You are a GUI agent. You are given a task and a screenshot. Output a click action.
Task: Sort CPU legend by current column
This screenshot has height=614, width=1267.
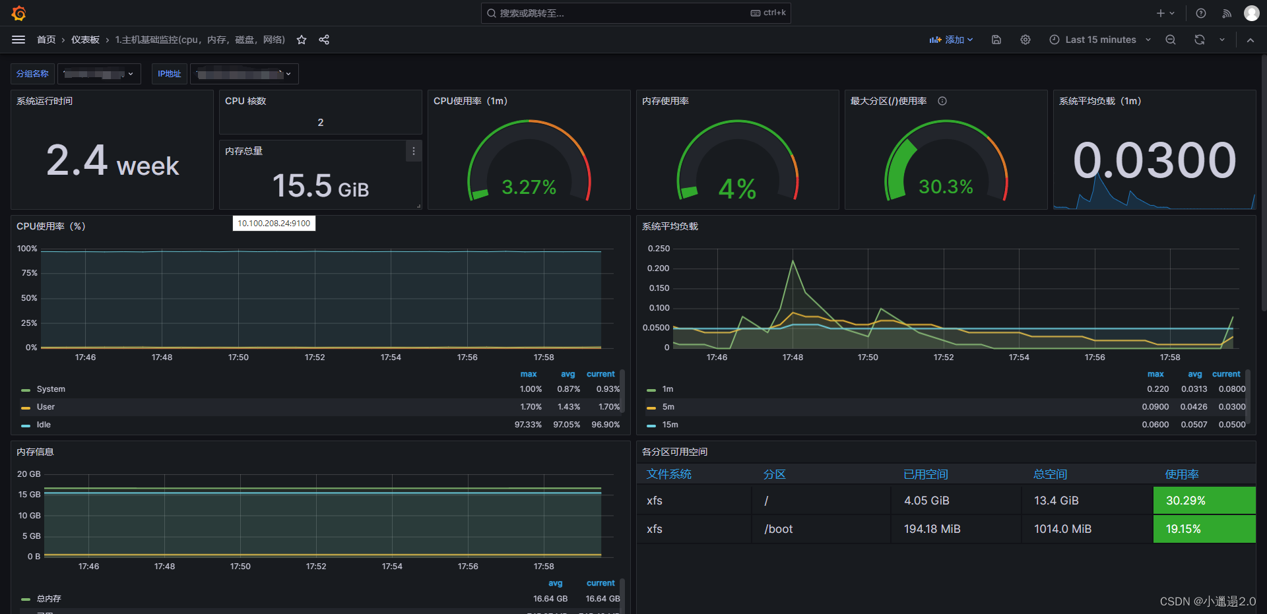click(601, 374)
